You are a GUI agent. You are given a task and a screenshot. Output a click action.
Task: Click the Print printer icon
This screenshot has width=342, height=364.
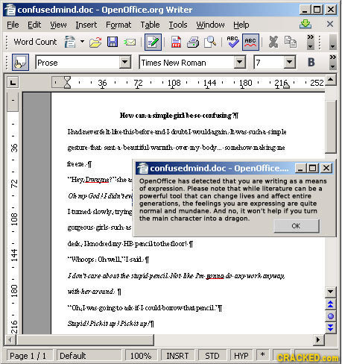(193, 42)
